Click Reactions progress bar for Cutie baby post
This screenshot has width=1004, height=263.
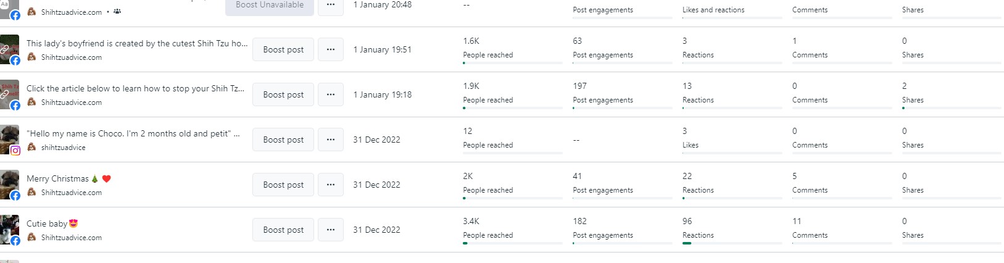pyautogui.click(x=732, y=243)
